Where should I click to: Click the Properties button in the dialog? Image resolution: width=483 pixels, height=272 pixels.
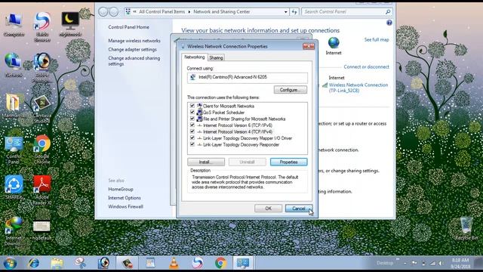click(x=288, y=162)
